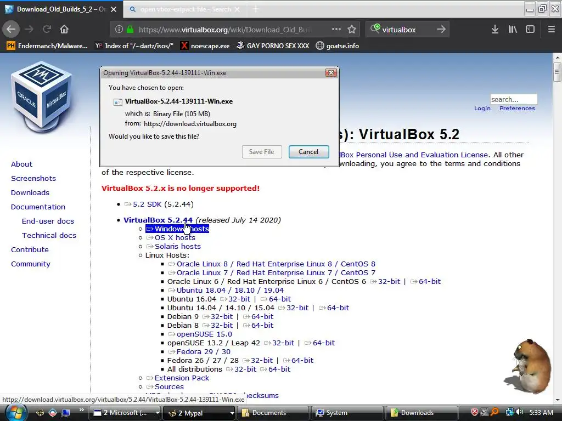This screenshot has width=562, height=421.
Task: Open the browser hamburger menu
Action: pyautogui.click(x=551, y=30)
